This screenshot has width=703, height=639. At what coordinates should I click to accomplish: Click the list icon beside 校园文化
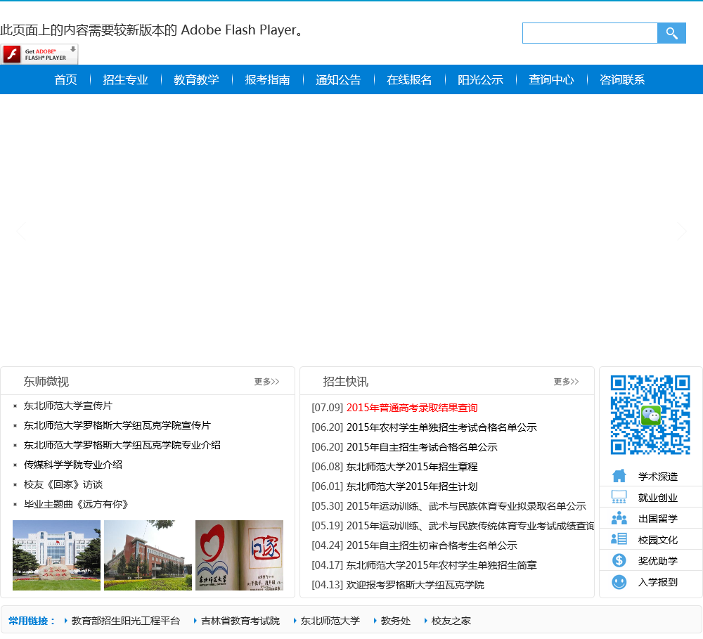(619, 539)
